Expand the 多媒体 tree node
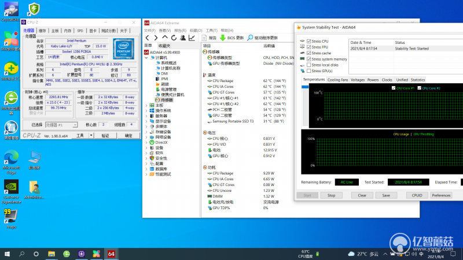This screenshot has width=463, height=260. (146, 127)
